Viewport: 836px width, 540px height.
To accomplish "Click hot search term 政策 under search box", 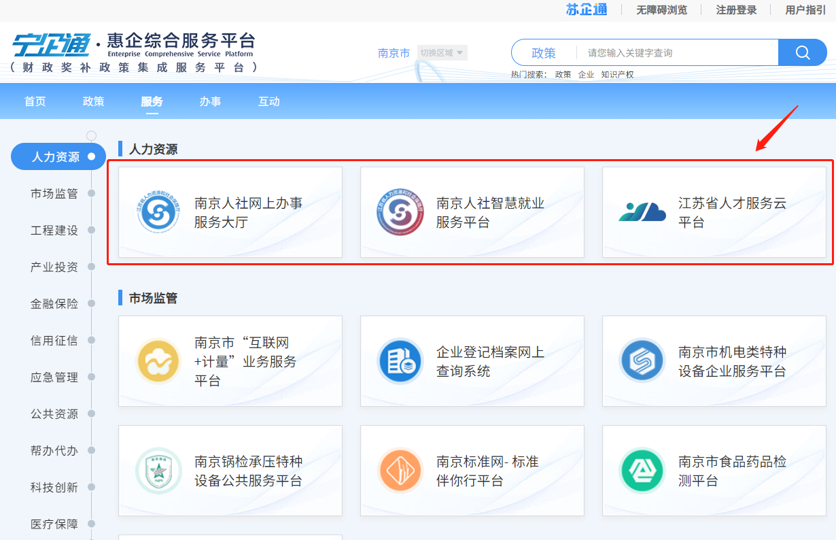I will coord(563,75).
